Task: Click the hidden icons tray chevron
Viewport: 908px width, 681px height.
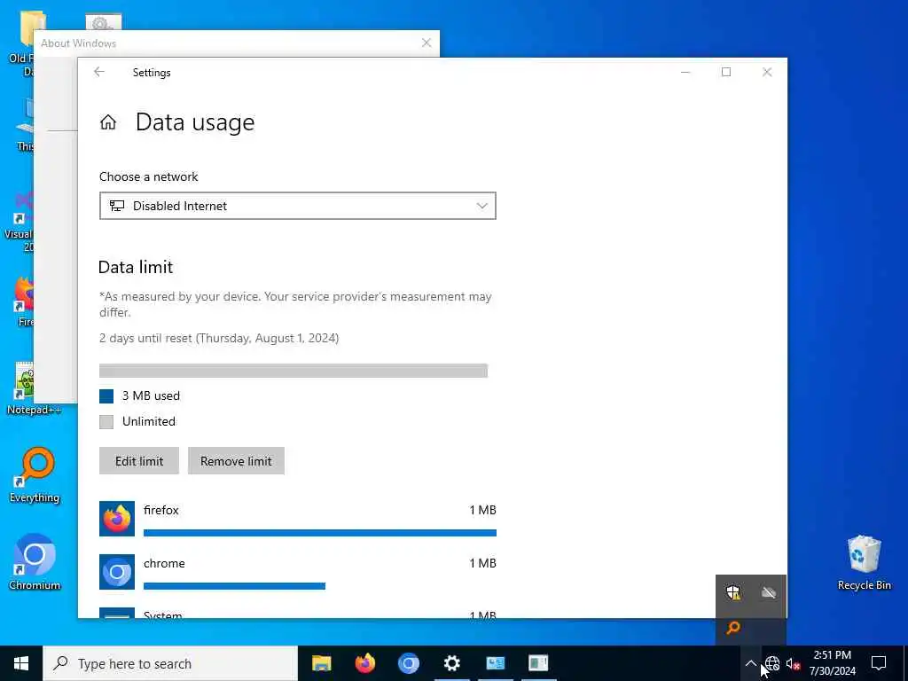Action: tap(750, 663)
